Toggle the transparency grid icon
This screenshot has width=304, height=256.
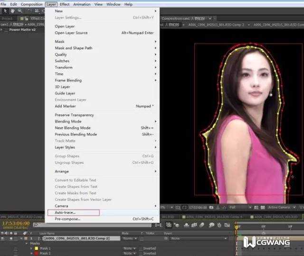click(x=263, y=208)
